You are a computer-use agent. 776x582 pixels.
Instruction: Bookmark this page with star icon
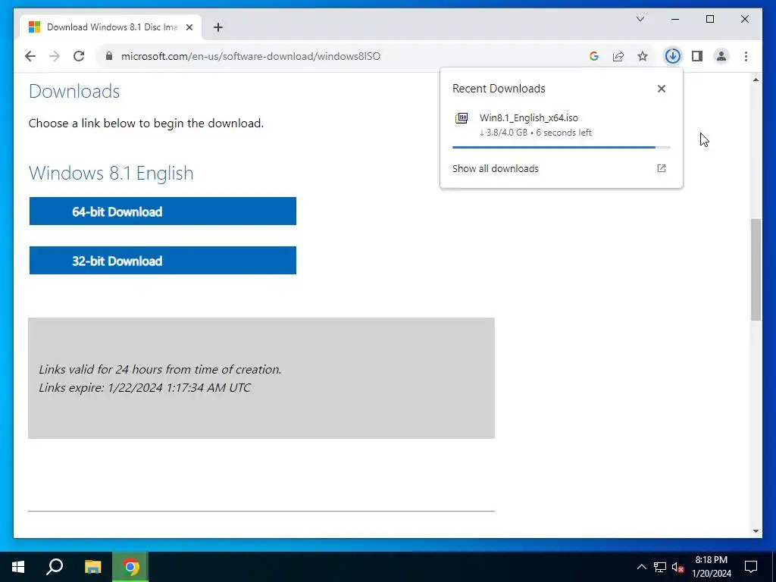643,56
